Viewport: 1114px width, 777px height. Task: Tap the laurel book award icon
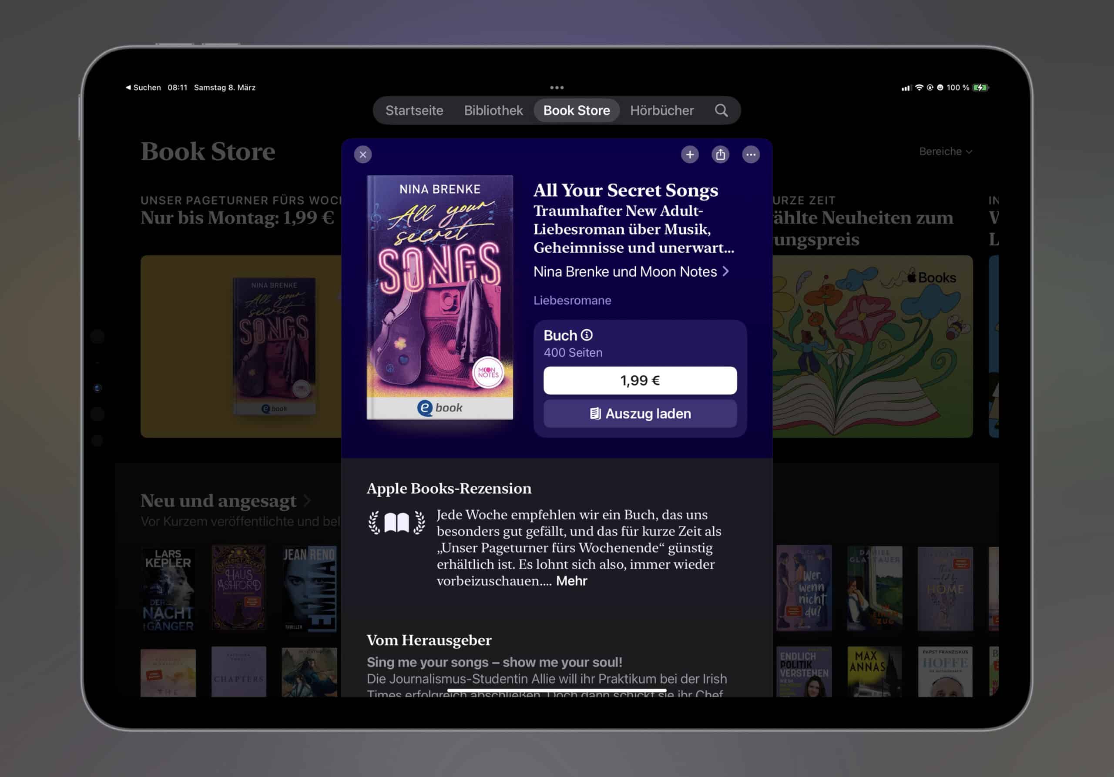click(x=396, y=522)
